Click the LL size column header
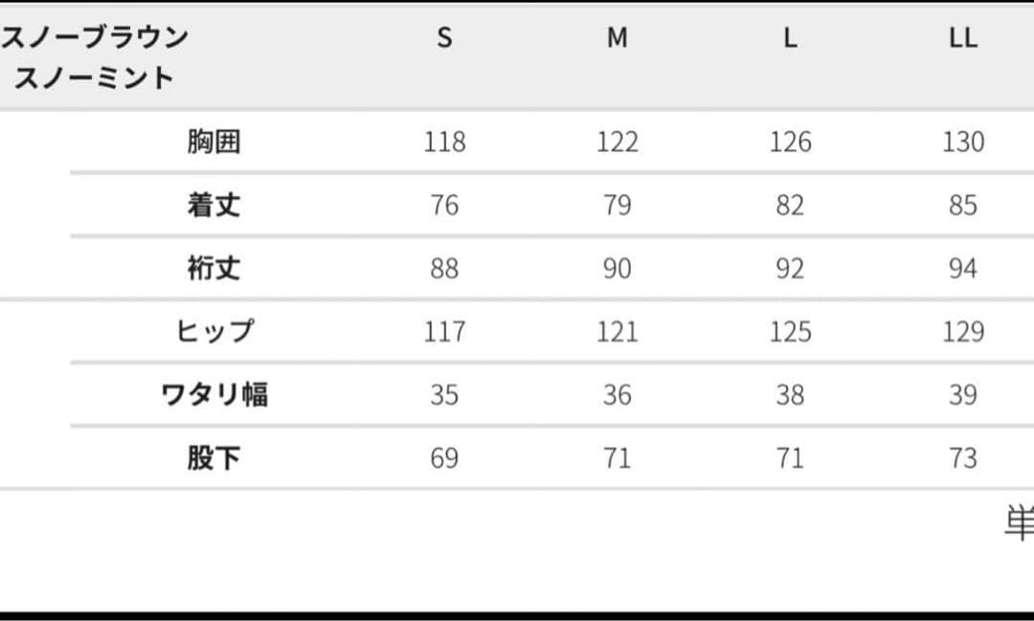The image size is (1034, 621). [x=962, y=38]
